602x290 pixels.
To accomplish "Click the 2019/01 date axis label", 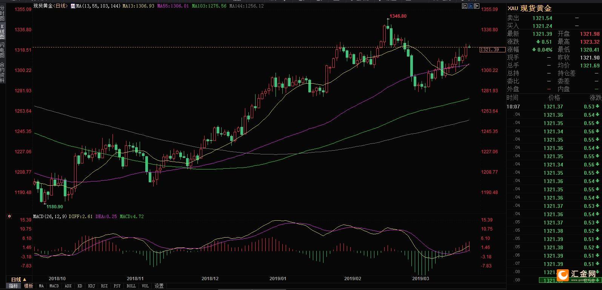I will click(278, 279).
